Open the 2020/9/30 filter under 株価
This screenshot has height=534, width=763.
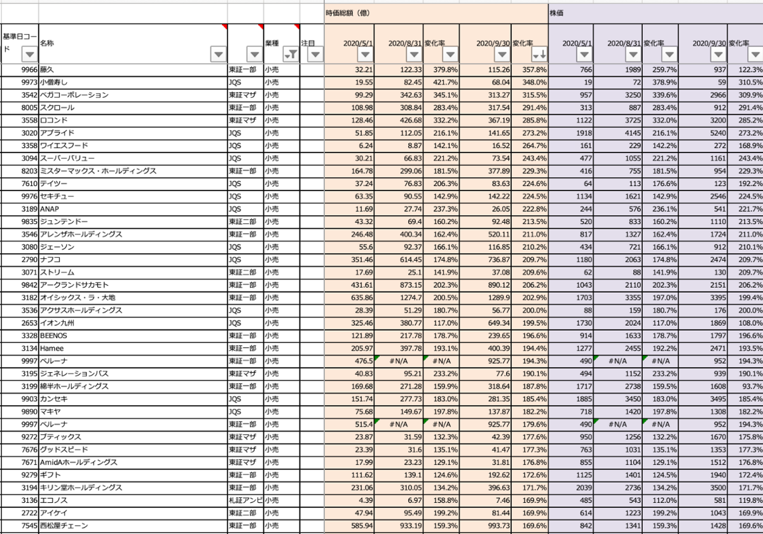[x=719, y=55]
